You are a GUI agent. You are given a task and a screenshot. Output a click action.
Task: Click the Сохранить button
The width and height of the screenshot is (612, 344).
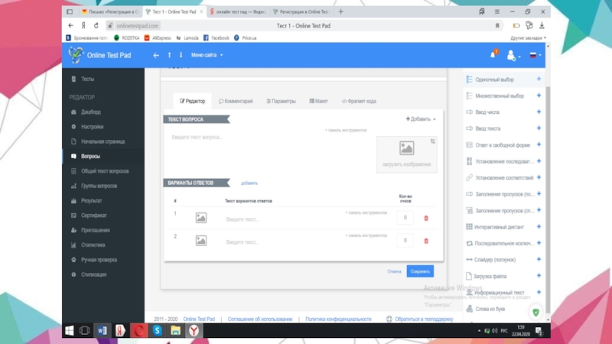(420, 271)
